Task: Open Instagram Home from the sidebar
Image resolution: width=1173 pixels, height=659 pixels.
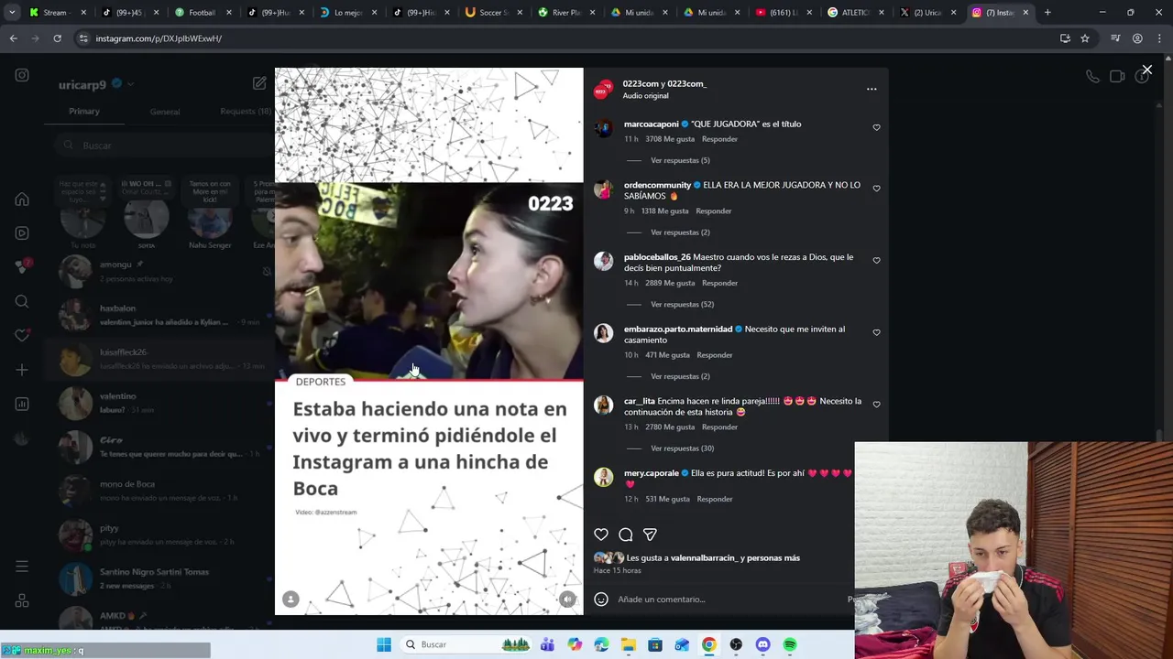Action: 22,200
